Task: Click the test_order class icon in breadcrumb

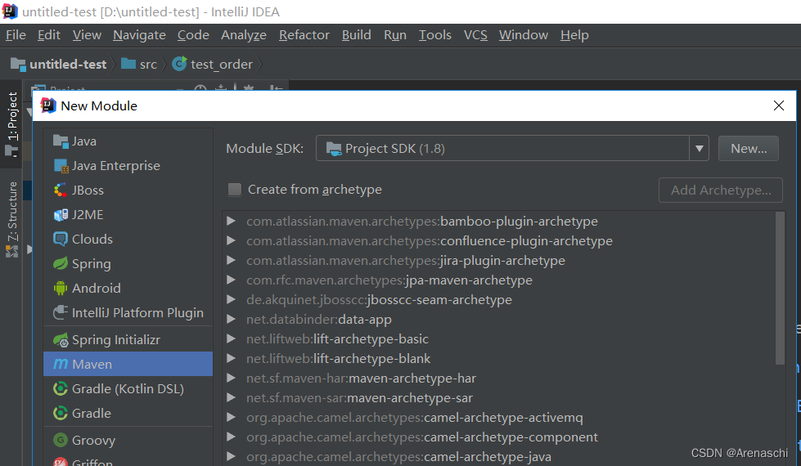Action: [179, 64]
